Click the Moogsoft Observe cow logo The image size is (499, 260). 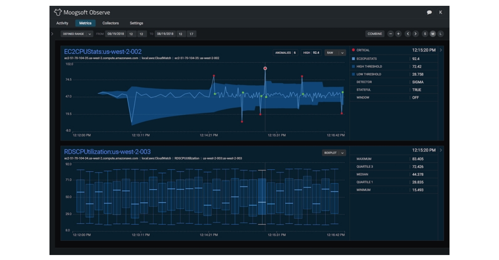[x=59, y=12]
